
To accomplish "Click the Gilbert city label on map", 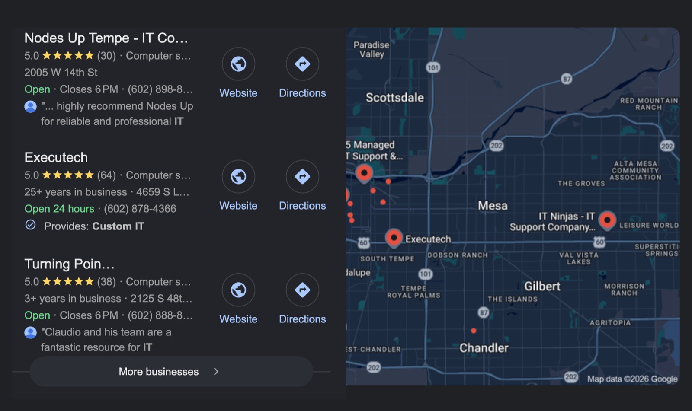I will click(542, 287).
